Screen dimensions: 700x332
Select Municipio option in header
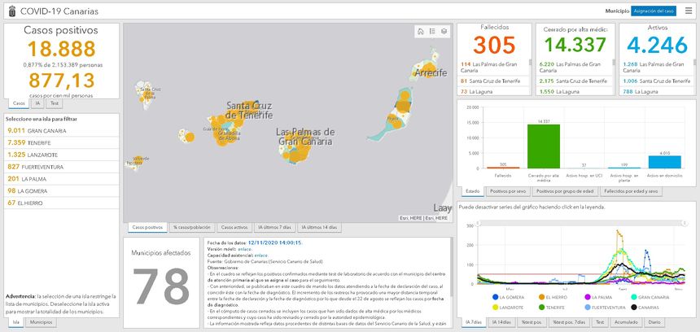pos(617,11)
